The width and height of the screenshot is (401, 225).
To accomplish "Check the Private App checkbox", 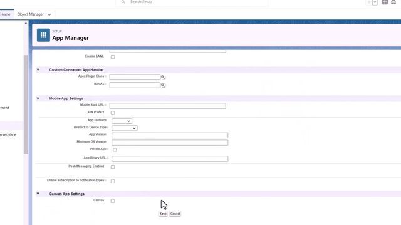I will [x=115, y=150].
